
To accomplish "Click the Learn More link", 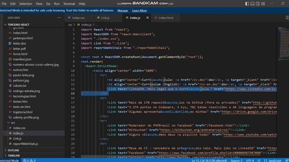I will click(140, 10).
